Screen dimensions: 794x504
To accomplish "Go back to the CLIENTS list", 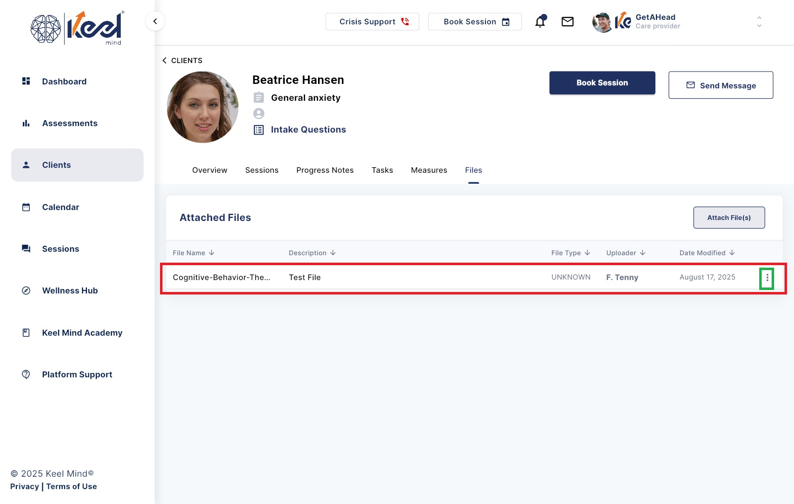I will pyautogui.click(x=182, y=61).
